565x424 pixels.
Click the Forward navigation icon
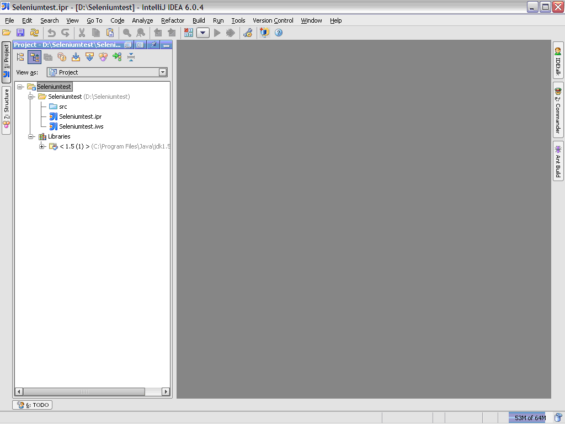pyautogui.click(x=172, y=33)
